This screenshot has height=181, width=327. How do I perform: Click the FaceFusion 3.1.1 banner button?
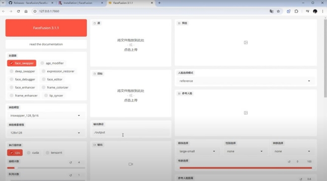pyautogui.click(x=46, y=28)
